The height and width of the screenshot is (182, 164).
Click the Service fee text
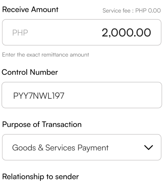point(116,11)
